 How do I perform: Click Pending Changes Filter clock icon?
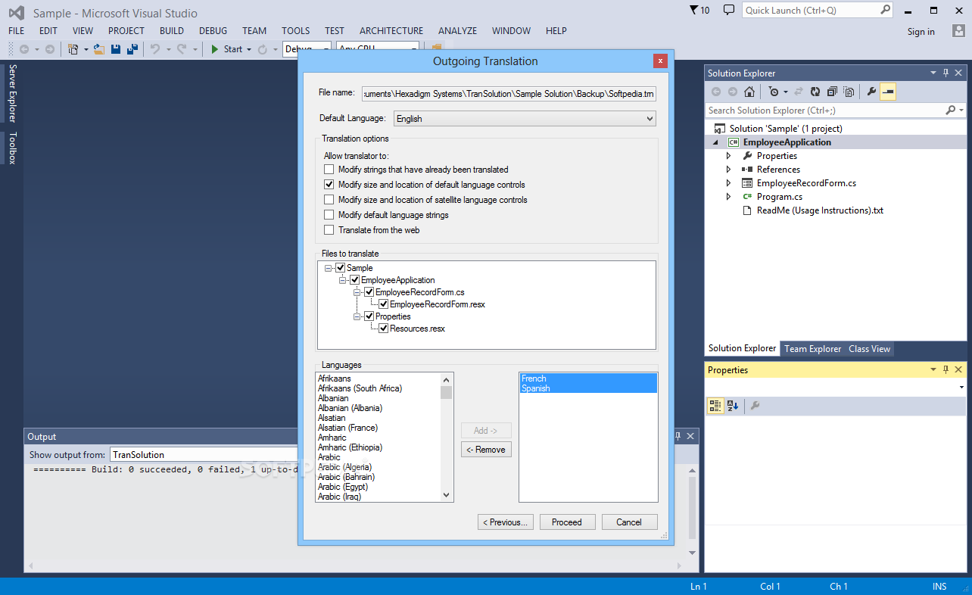(773, 92)
